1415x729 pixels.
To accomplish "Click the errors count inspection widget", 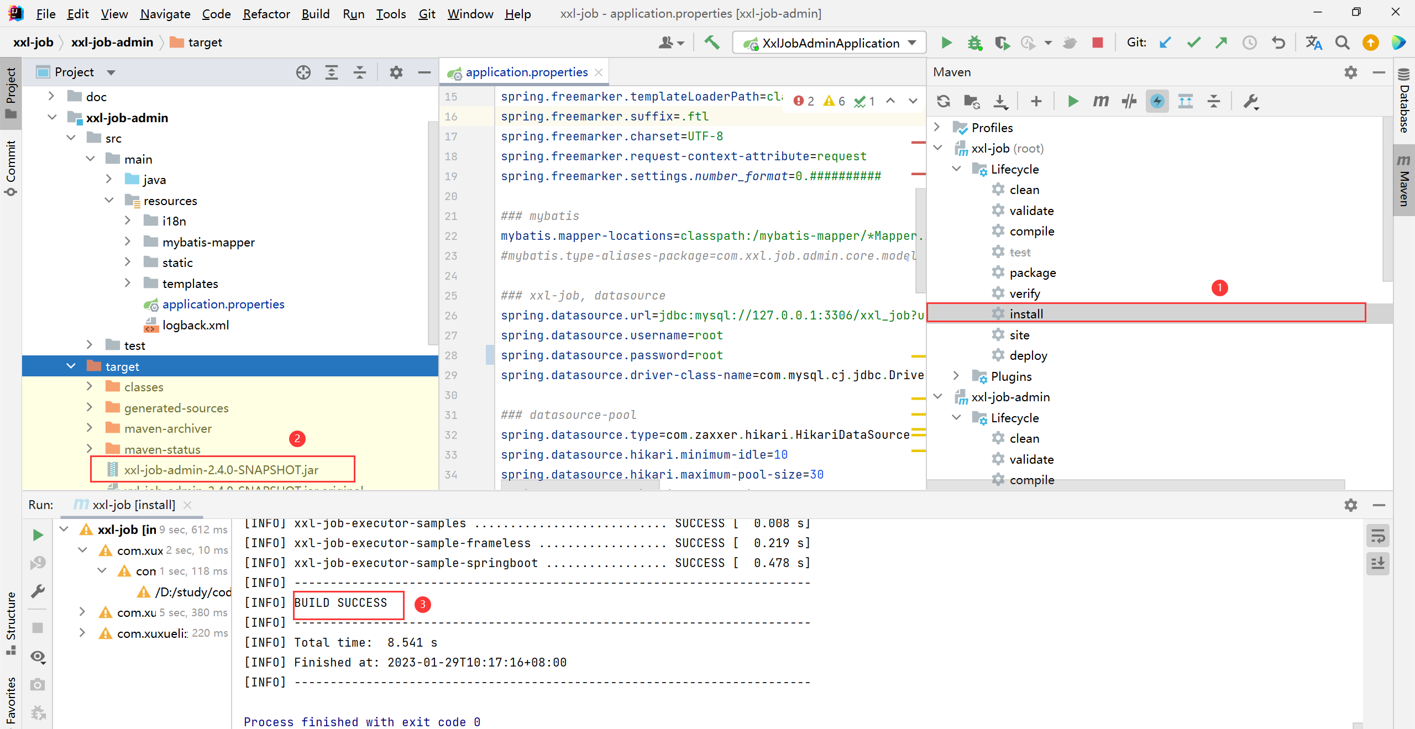I will [x=804, y=101].
